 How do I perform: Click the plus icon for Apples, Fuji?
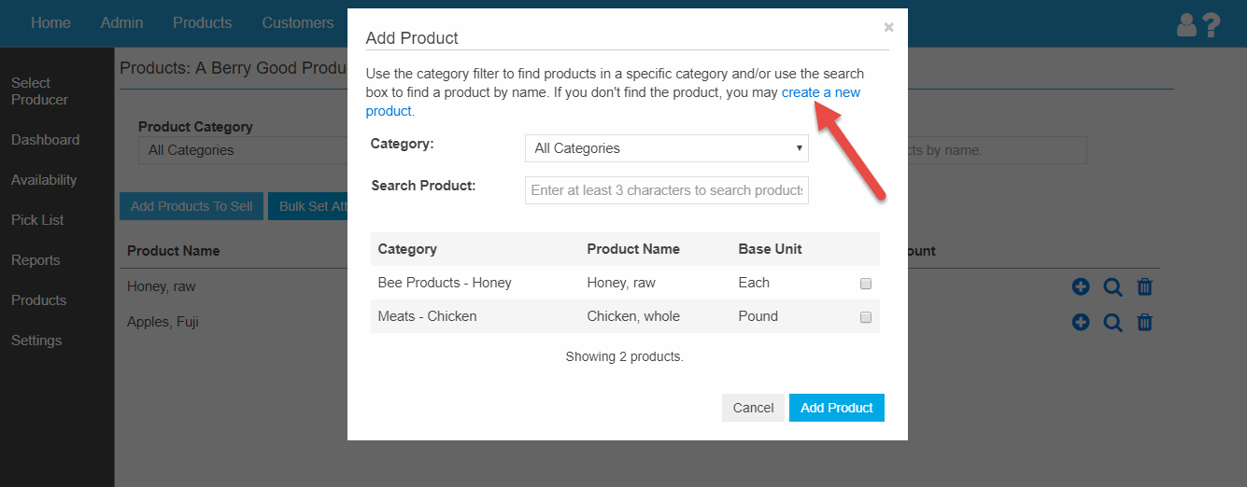tap(1081, 323)
